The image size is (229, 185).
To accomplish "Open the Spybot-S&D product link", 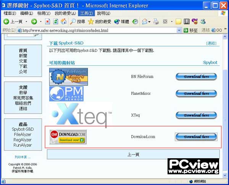I will (x=23, y=129).
